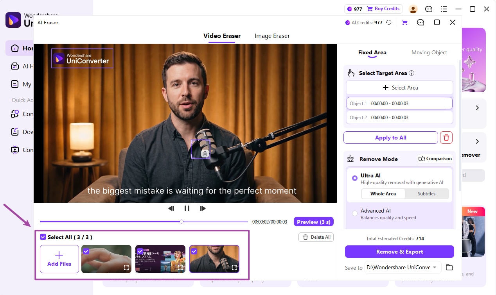The image size is (496, 295).
Task: Select the Ultra AI radio option
Action: pos(354,178)
